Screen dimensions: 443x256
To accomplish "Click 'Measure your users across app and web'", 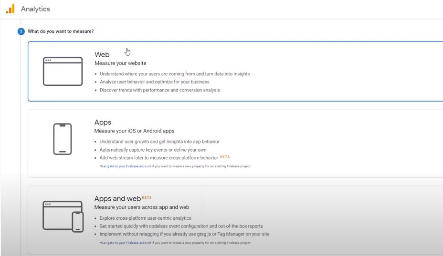I will pos(142,207).
